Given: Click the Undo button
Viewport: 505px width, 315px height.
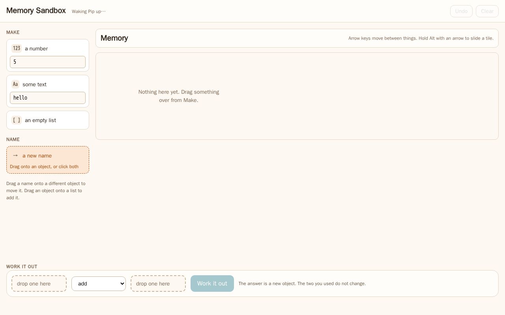Looking at the screenshot, I should pos(461,11).
